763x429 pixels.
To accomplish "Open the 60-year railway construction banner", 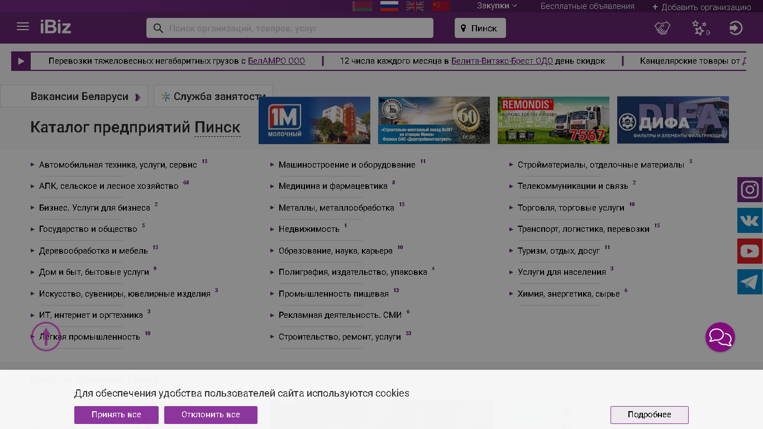I will coord(434,120).
